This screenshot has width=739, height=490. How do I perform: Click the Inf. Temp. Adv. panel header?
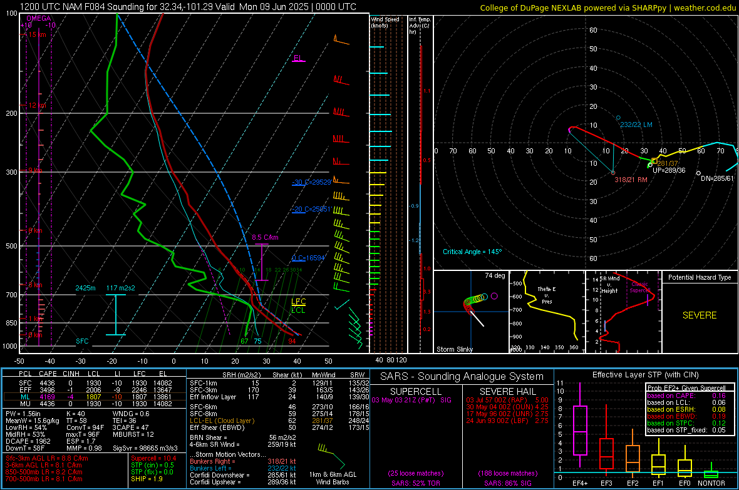click(420, 26)
